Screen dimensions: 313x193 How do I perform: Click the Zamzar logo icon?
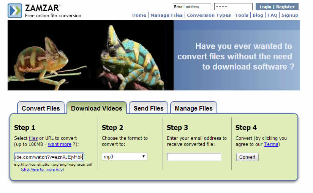click(15, 11)
